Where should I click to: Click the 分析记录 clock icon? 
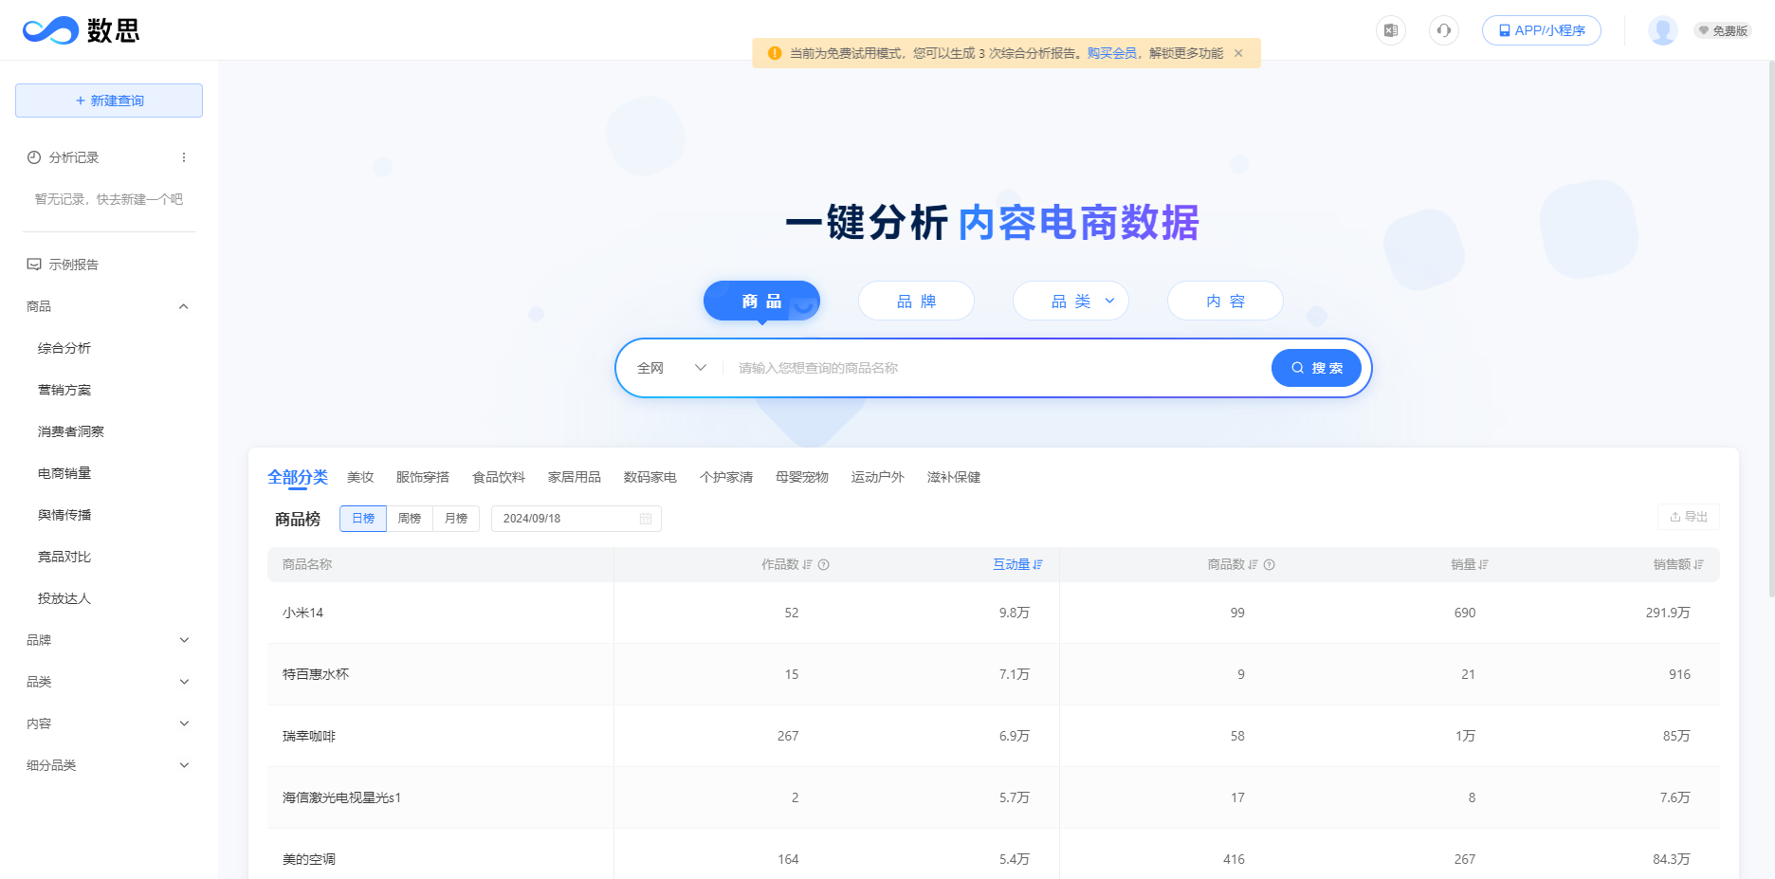coord(34,157)
